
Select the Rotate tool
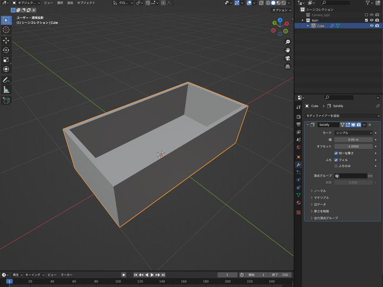click(6, 50)
